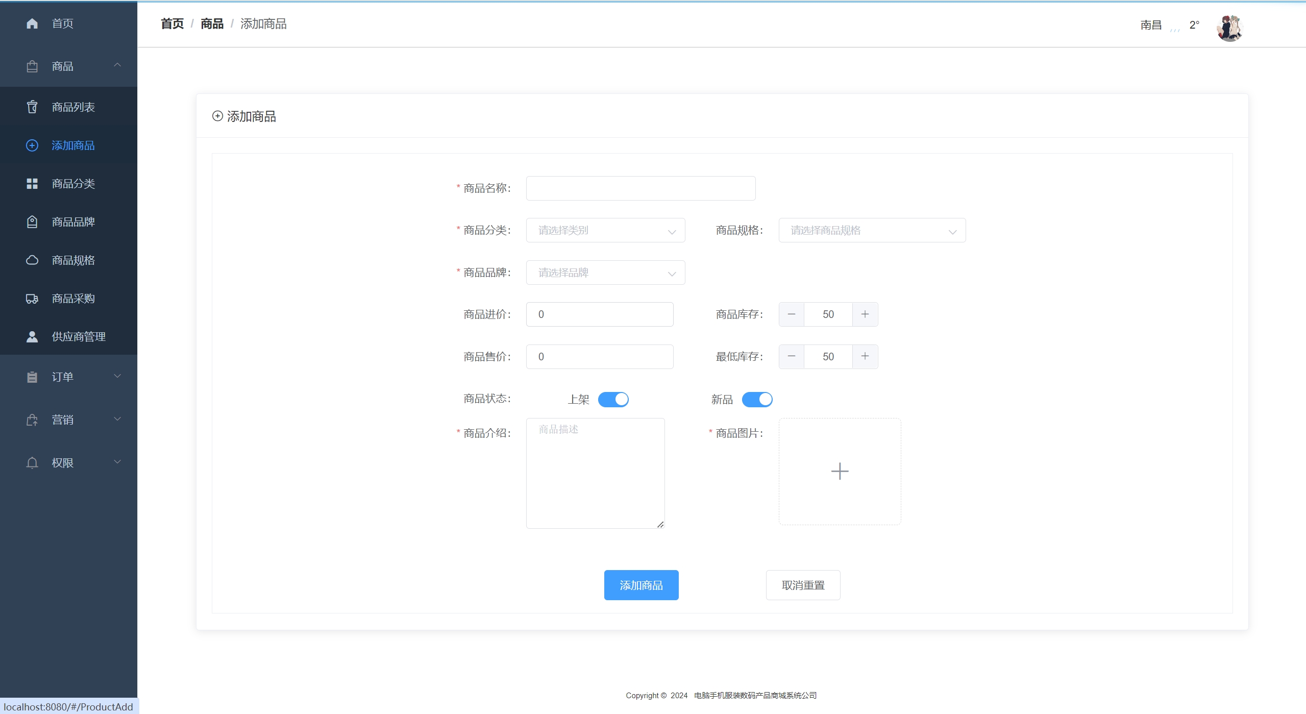Click the 商品规格 cloud icon
Image resolution: width=1306 pixels, height=714 pixels.
[32, 260]
